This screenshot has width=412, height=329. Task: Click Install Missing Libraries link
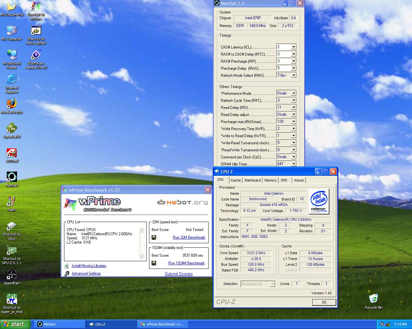pyautogui.click(x=89, y=266)
